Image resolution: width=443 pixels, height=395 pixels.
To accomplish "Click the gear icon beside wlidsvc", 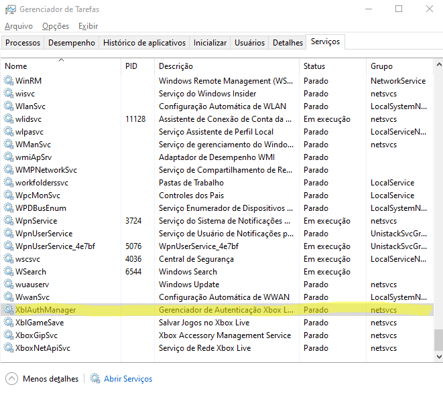I will pyautogui.click(x=9, y=118).
